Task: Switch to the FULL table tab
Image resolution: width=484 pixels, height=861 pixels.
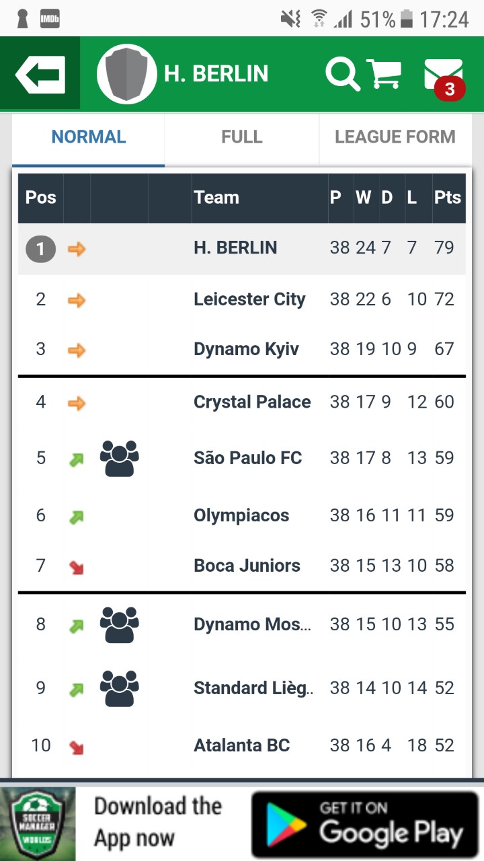Action: (x=241, y=137)
